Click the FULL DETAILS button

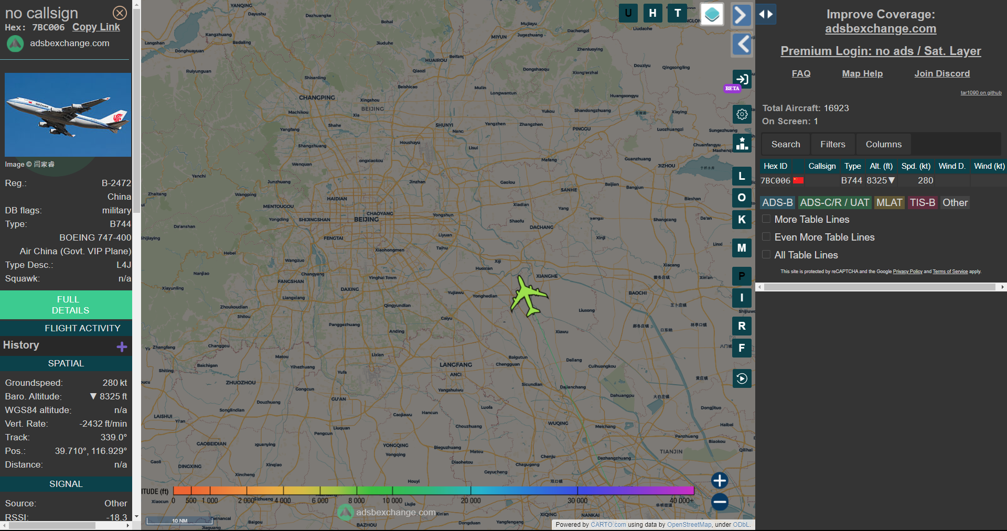(66, 305)
